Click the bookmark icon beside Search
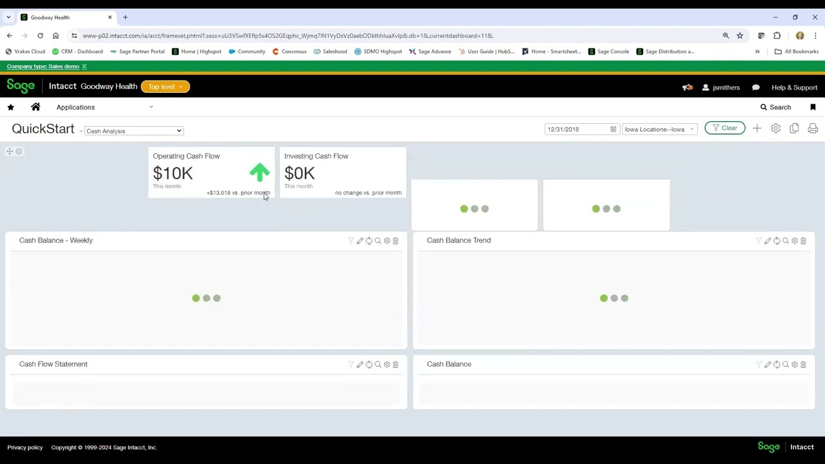The height and width of the screenshot is (464, 825). (x=813, y=107)
